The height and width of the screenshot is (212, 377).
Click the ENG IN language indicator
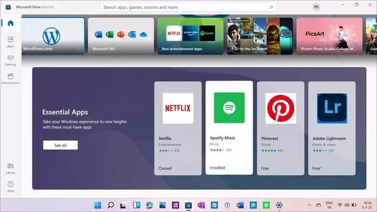click(x=329, y=205)
